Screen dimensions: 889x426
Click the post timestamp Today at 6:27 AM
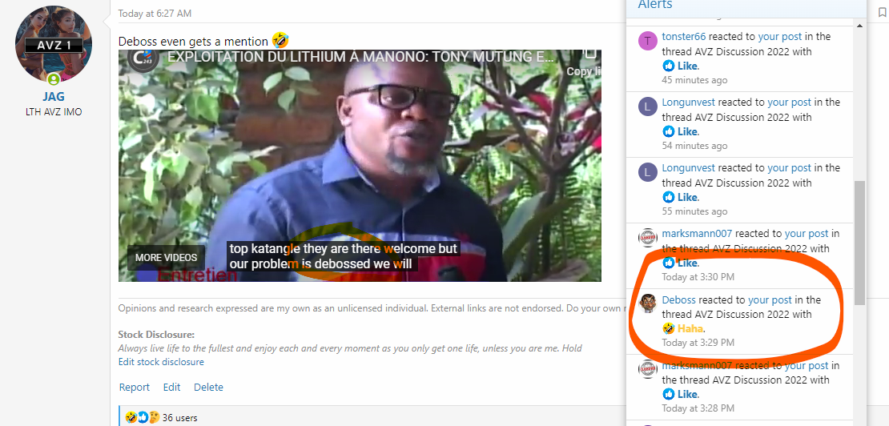pyautogui.click(x=155, y=14)
